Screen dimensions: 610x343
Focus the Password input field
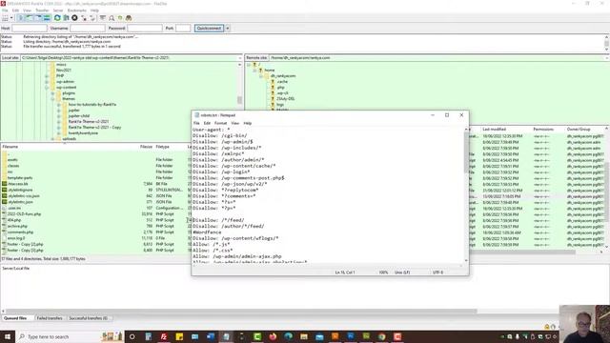coord(145,28)
